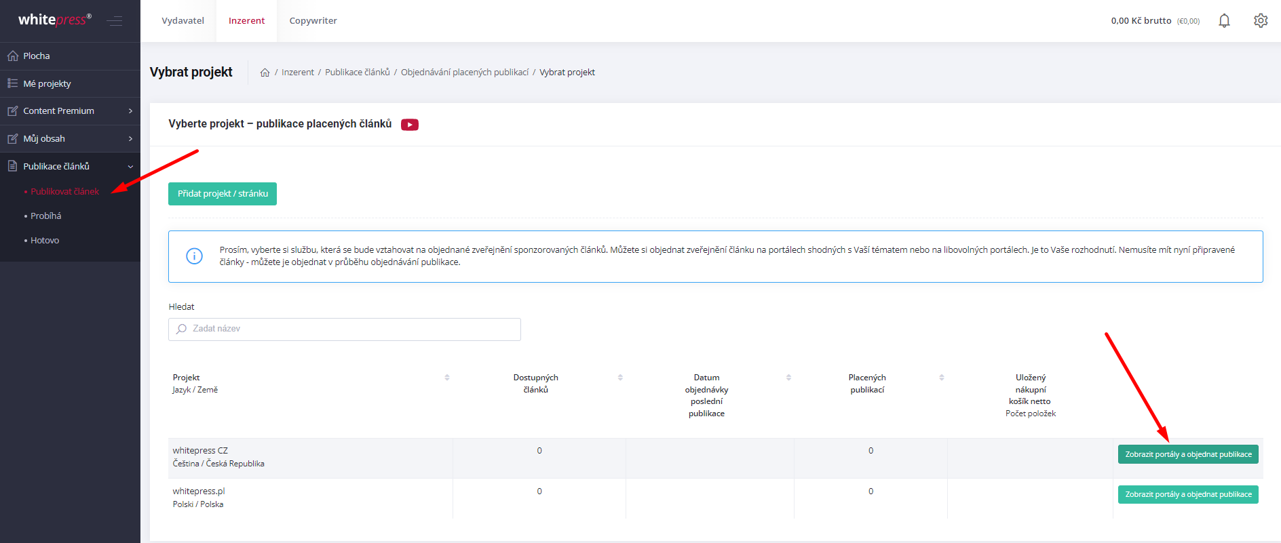Screen dimensions: 1281x543
Task: Switch to Copywriter tab
Action: [313, 21]
